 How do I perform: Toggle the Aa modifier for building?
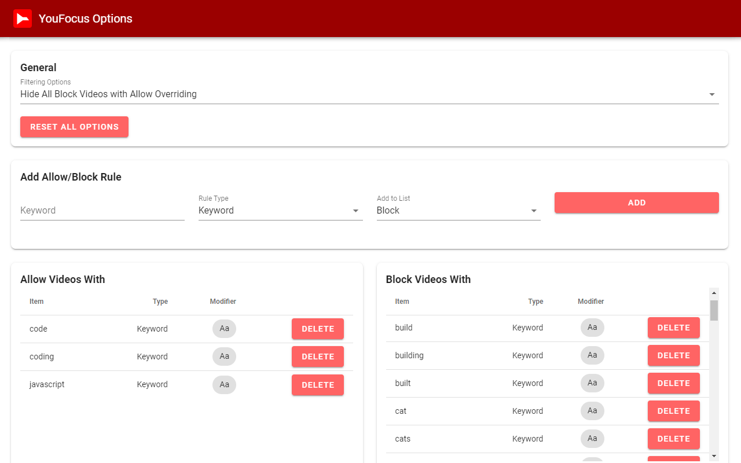(592, 355)
